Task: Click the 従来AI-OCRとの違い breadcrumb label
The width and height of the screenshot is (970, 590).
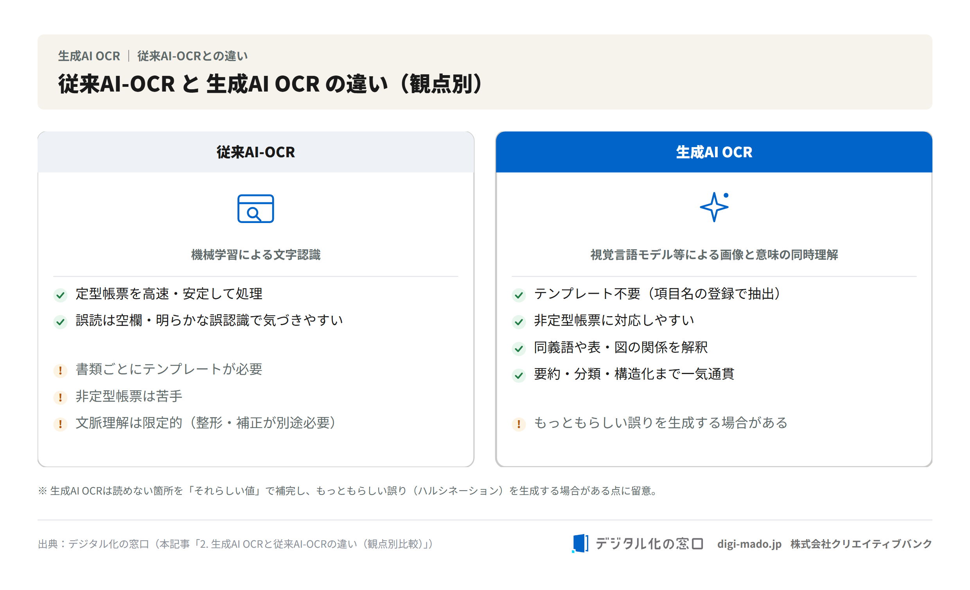Action: pyautogui.click(x=192, y=56)
